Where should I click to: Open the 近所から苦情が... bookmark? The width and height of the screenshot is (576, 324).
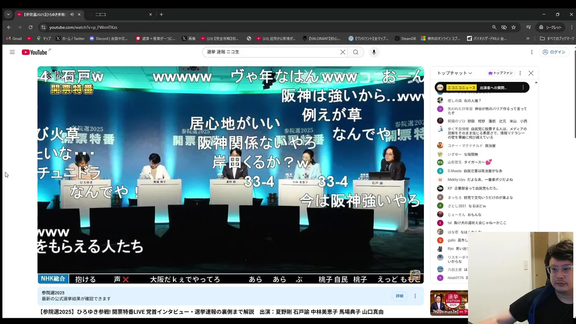(277, 39)
